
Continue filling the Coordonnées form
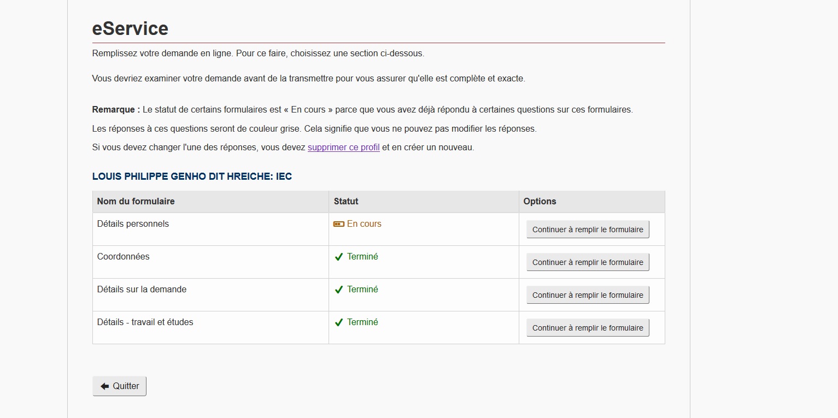[588, 262]
